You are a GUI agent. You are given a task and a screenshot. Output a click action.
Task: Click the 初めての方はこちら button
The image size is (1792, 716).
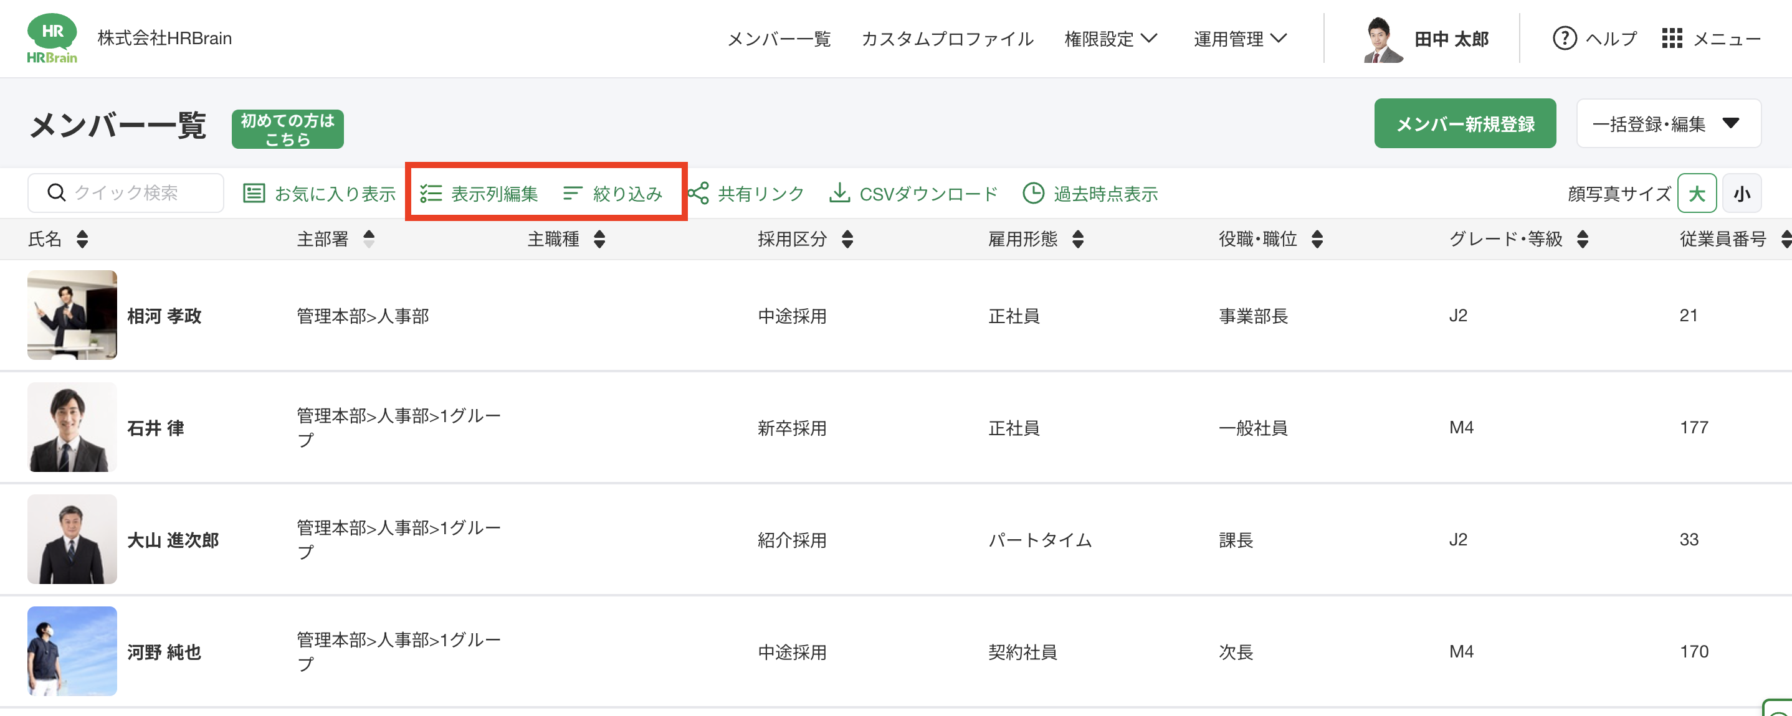point(287,130)
